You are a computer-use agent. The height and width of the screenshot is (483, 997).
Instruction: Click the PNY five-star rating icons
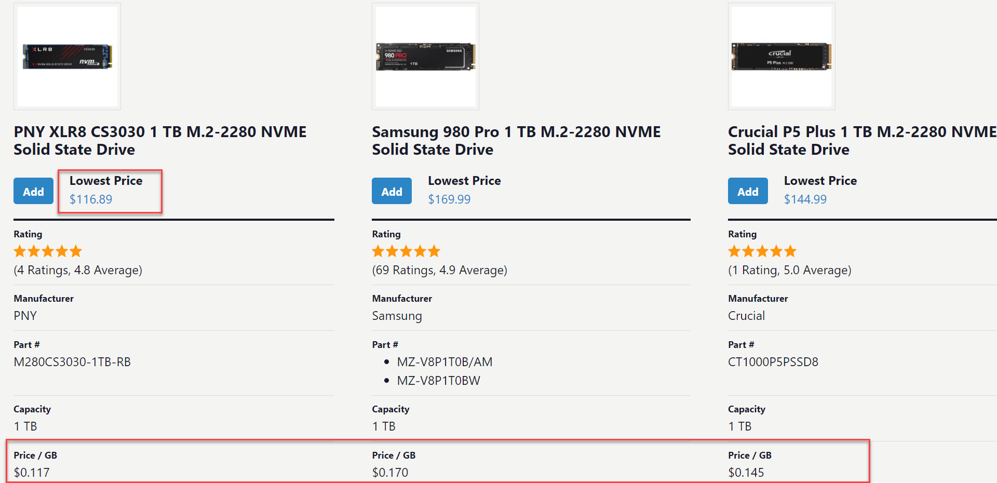[x=48, y=251]
